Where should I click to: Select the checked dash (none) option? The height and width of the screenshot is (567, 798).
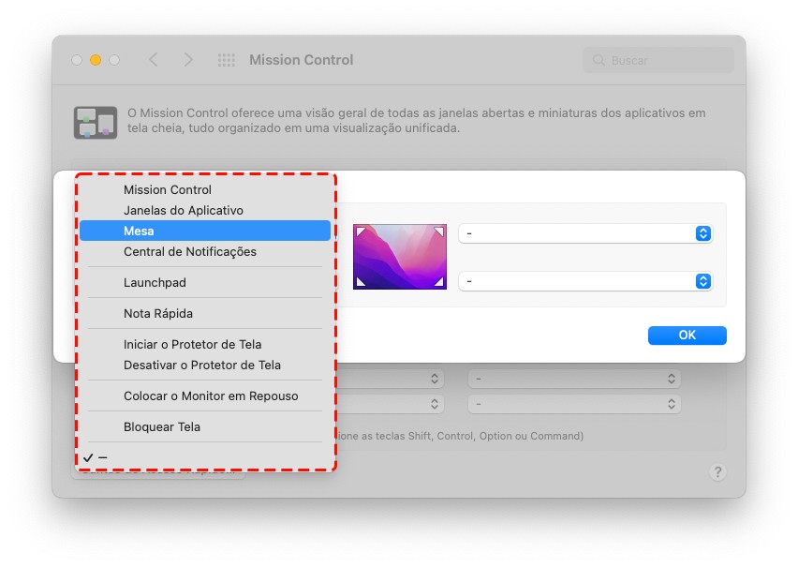click(103, 457)
